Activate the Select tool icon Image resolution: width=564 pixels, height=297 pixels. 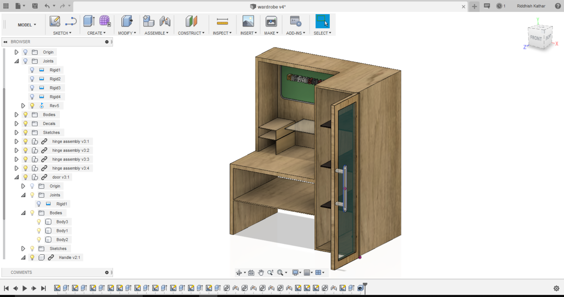(x=322, y=21)
